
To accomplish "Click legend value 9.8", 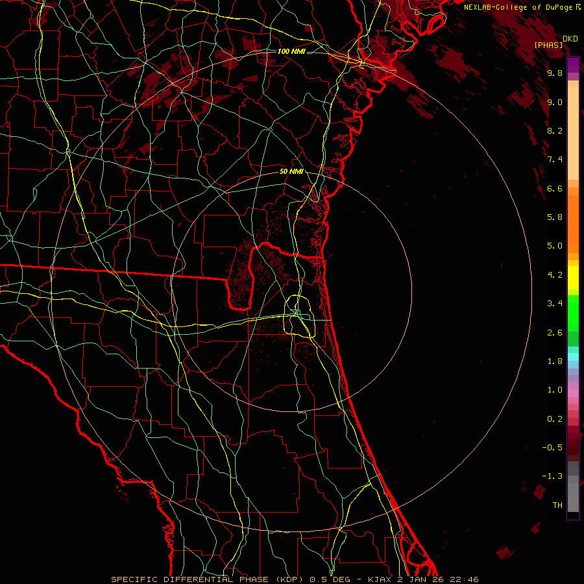I will tap(555, 73).
